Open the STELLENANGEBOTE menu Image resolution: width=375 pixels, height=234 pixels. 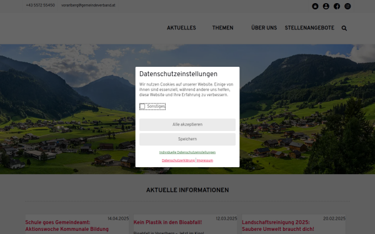[309, 28]
